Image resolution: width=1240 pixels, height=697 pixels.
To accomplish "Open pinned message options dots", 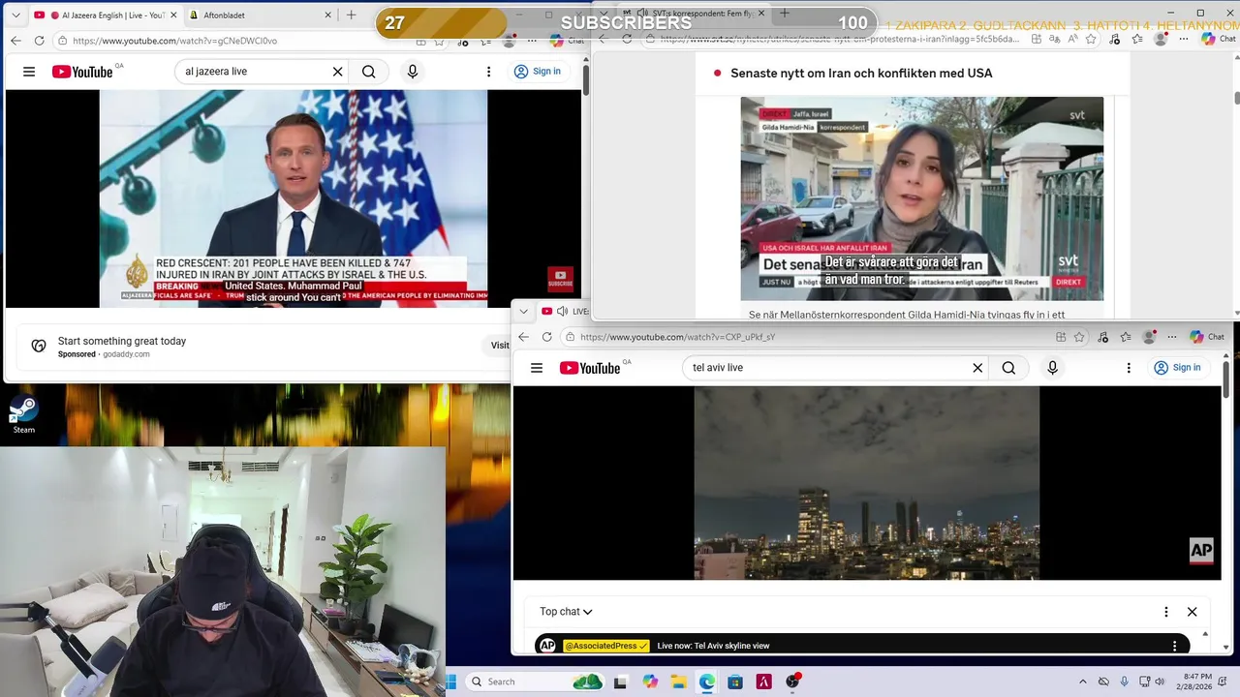I will tap(1175, 646).
